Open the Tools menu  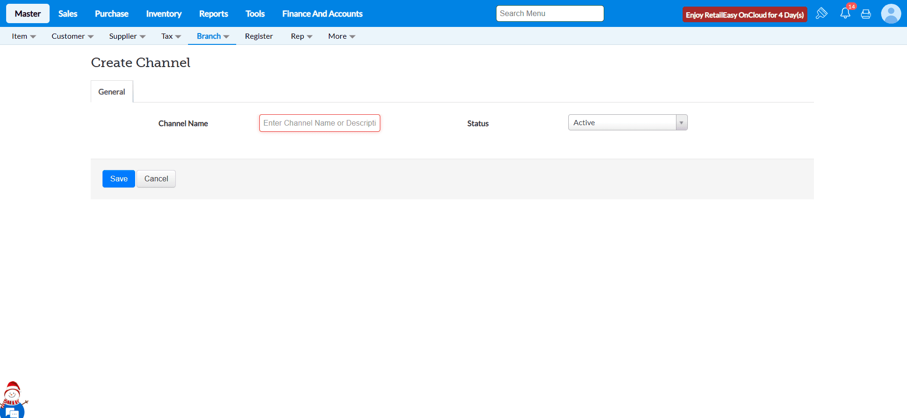pyautogui.click(x=255, y=14)
